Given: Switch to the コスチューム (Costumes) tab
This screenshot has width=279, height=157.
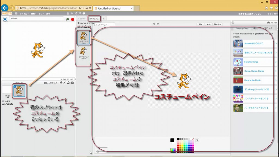Looking at the screenshot, I should pyautogui.click(x=94, y=19).
